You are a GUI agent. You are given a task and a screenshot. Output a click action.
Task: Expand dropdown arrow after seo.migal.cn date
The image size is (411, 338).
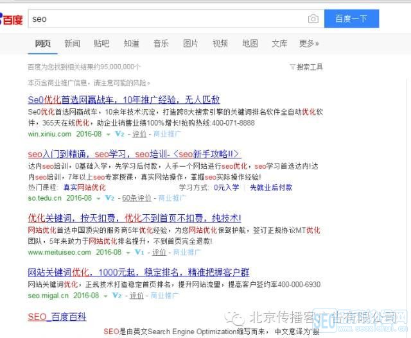pyautogui.click(x=105, y=296)
